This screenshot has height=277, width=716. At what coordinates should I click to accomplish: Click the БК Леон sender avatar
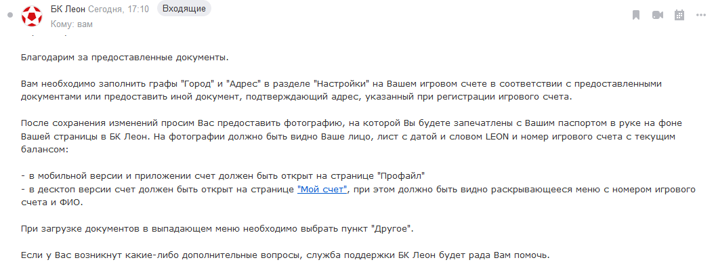pos(32,15)
